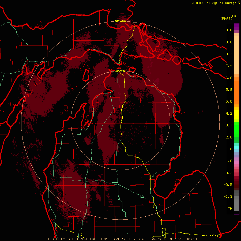Click the DKD label above color scale
Screen dimensions: 241x241
(235, 16)
